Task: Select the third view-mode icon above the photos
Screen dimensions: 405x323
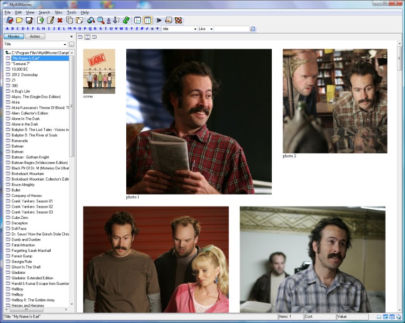Action: [x=94, y=37]
